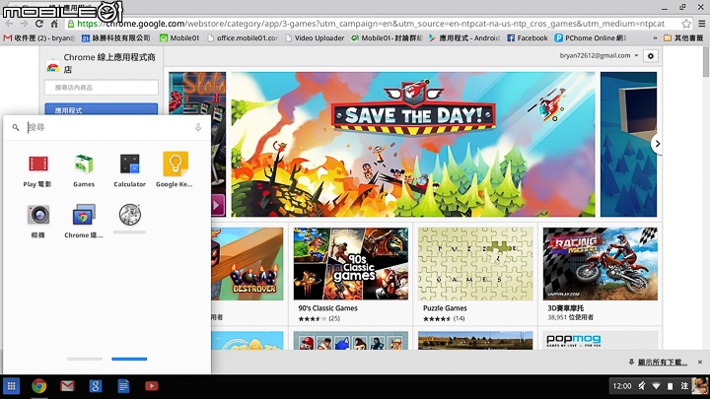Click the muted volume icon in tray
This screenshot has width=710, height=399.
coord(642,386)
